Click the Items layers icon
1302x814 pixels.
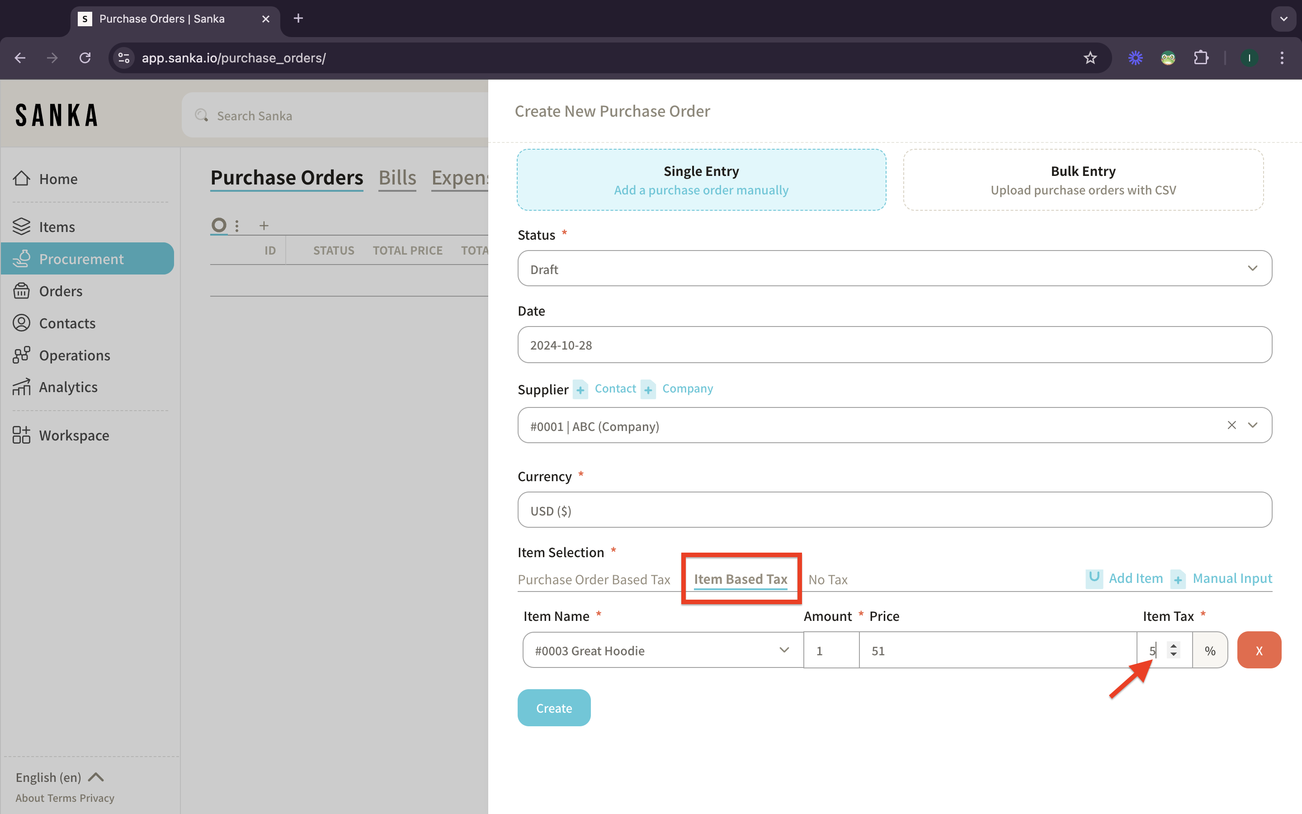[22, 227]
